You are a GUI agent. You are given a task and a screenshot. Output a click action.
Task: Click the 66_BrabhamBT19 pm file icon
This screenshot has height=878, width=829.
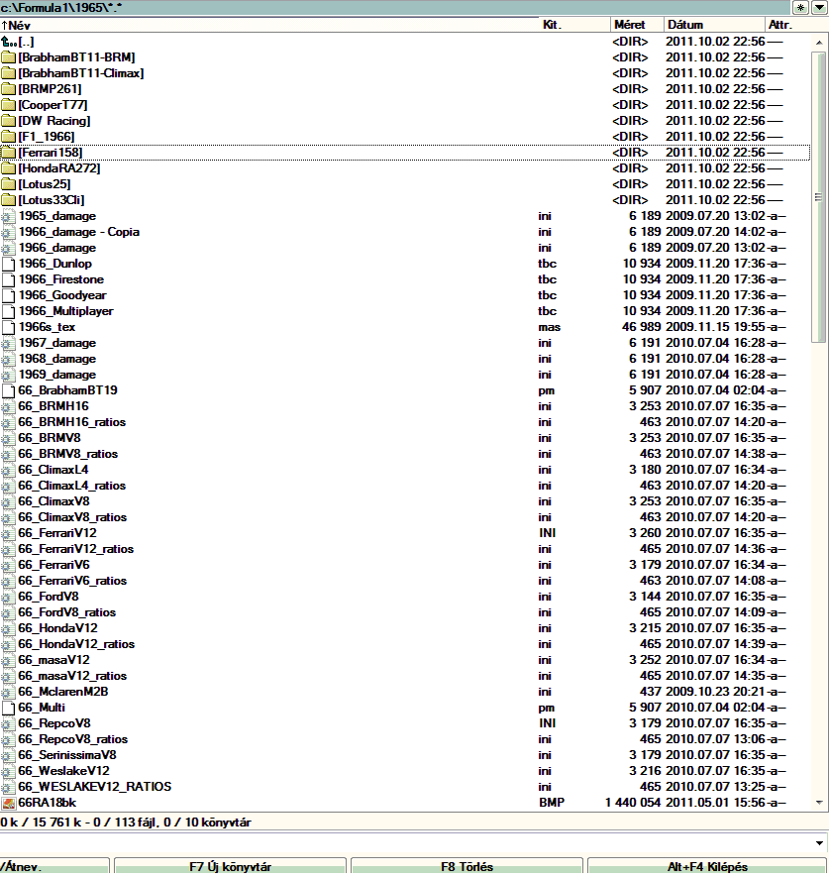click(x=8, y=390)
